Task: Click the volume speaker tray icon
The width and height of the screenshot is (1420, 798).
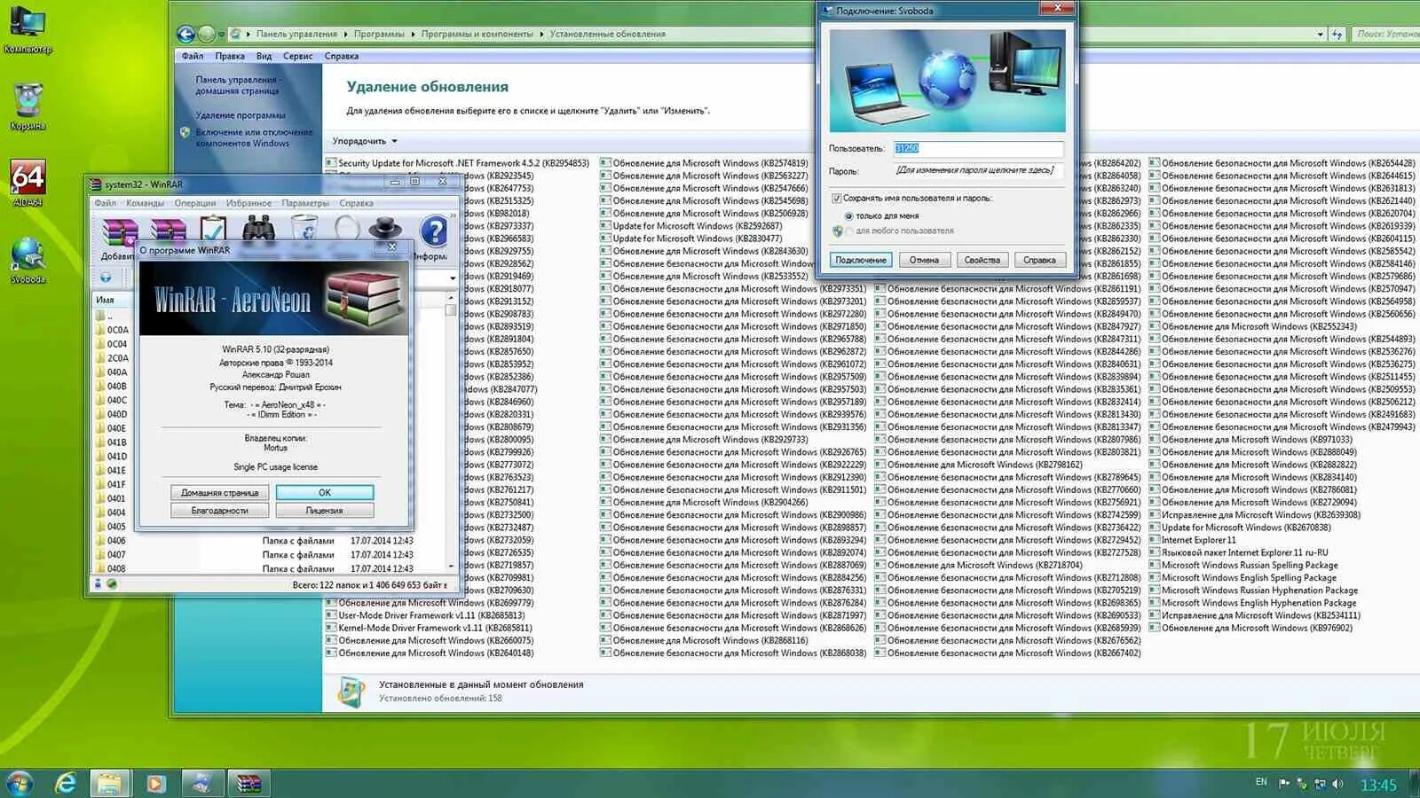Action: point(1337,784)
